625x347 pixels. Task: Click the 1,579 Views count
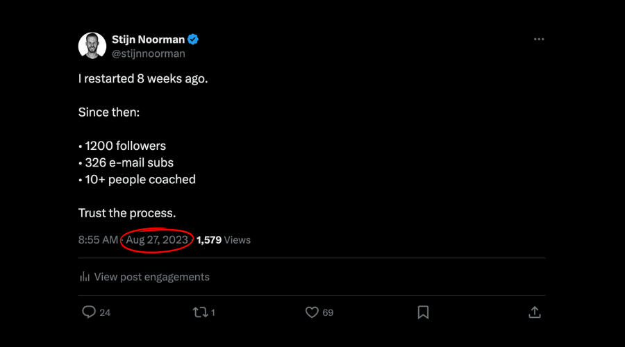(224, 240)
